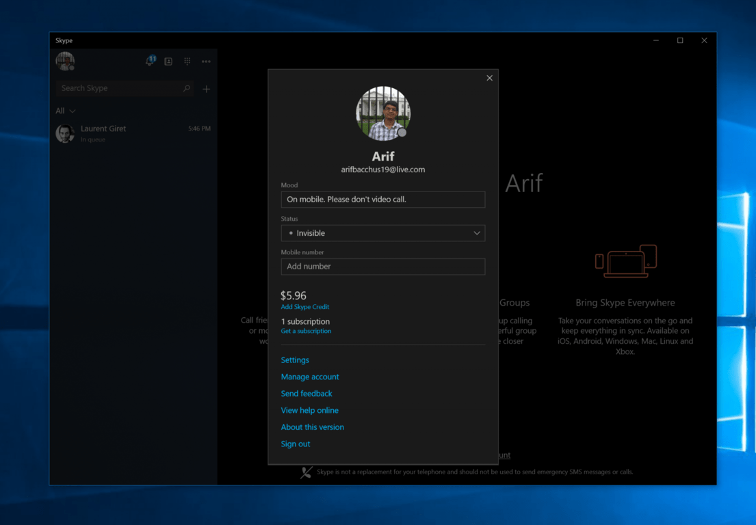
Task: Expand the All conversations filter
Action: coord(65,111)
